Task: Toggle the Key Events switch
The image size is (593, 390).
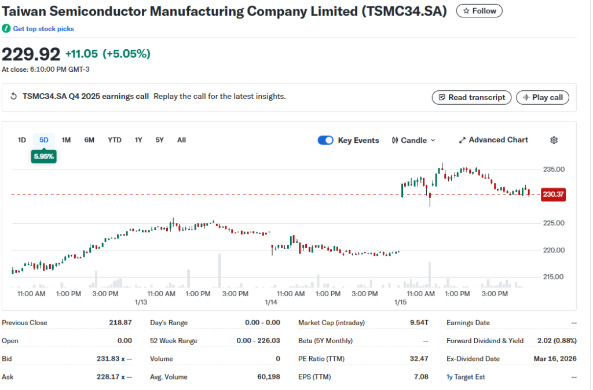Action: tap(325, 140)
